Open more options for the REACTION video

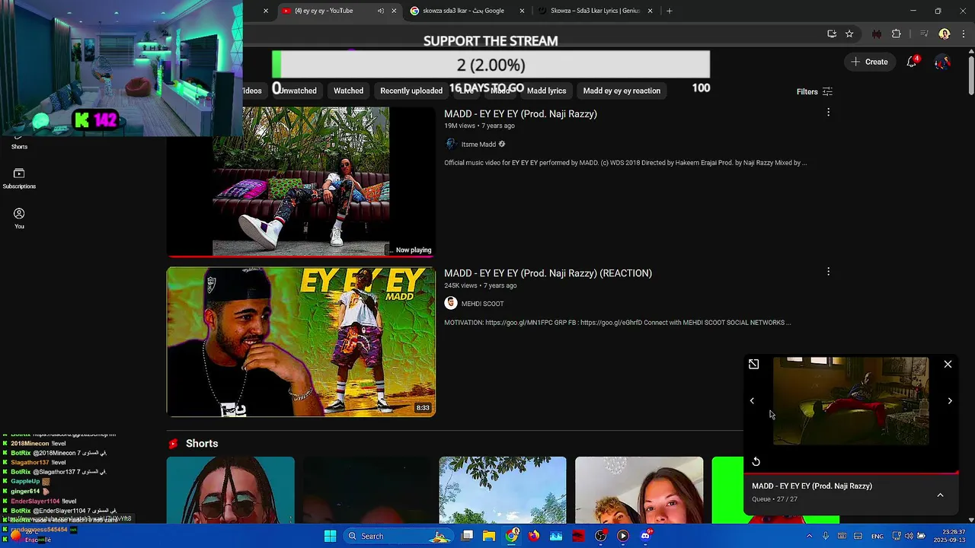828,272
